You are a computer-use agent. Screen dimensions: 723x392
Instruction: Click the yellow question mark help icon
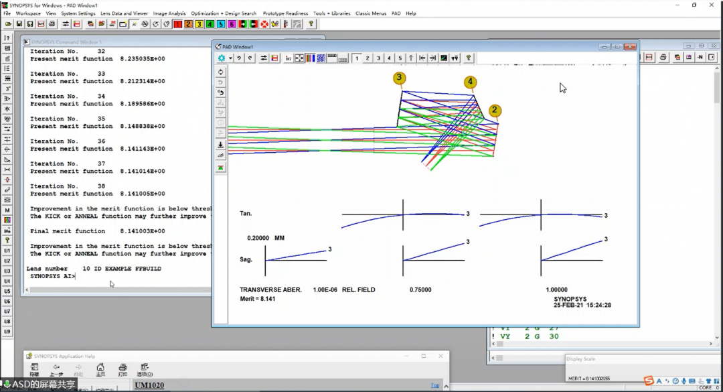311,24
